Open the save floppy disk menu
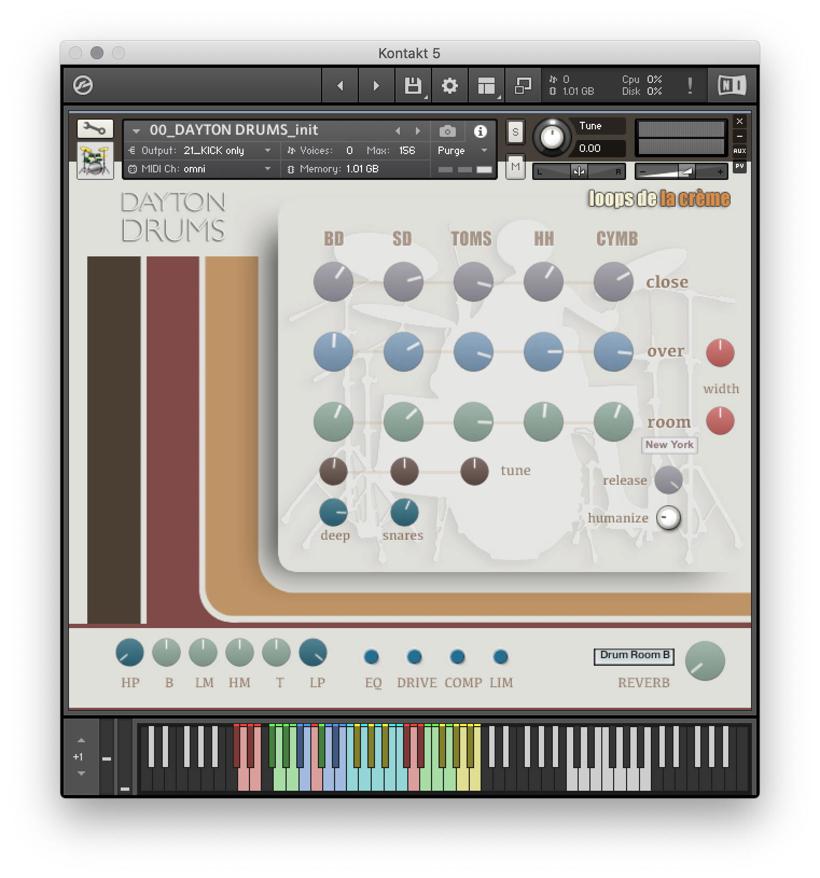820x878 pixels. (x=413, y=85)
